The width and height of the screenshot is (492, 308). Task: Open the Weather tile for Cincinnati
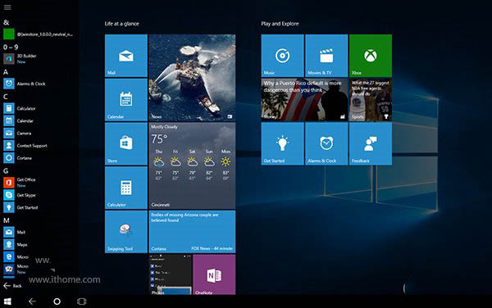[192, 165]
